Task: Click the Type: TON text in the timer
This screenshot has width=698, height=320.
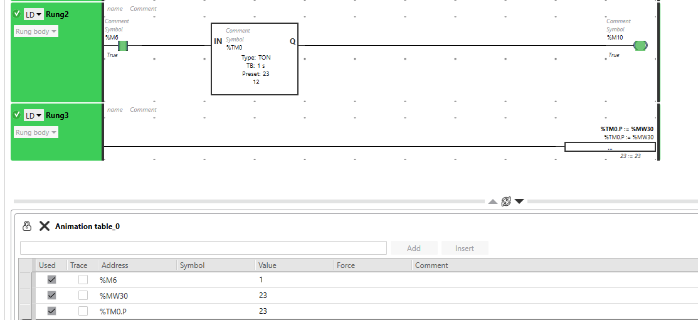Action: 256,58
